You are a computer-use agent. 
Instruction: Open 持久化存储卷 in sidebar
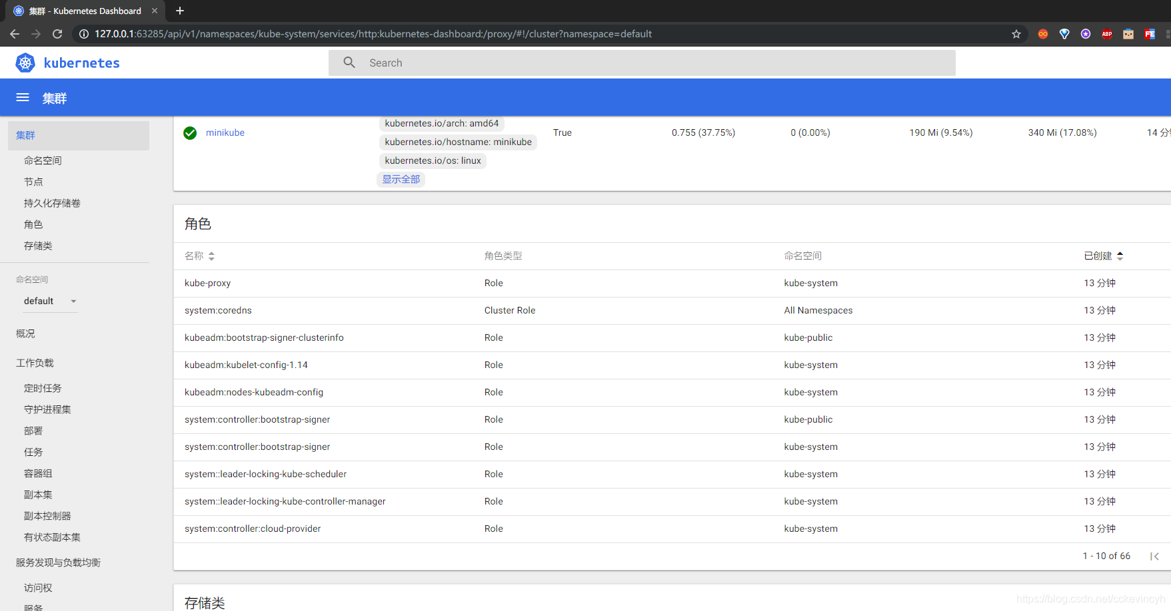tap(52, 203)
